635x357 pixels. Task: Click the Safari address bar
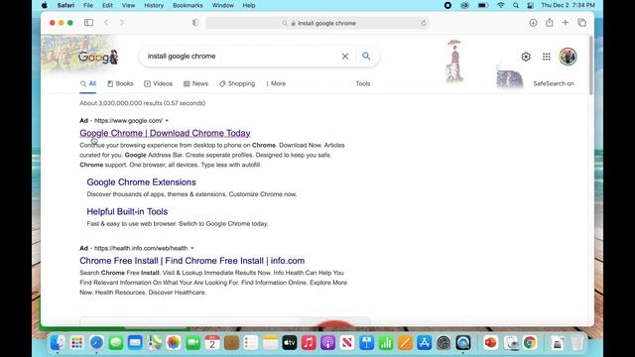(x=317, y=23)
